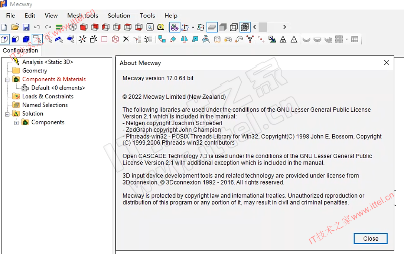Save the model with the floppy disk icon
Viewport: 404px width, 254px height.
pos(26,27)
